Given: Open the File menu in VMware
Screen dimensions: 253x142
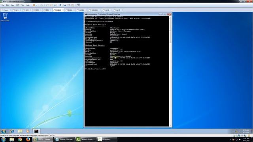Looking at the screenshot, I should [x=3, y=5].
